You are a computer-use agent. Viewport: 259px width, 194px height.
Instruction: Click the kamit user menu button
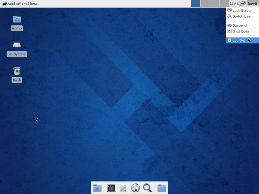[x=252, y=4]
